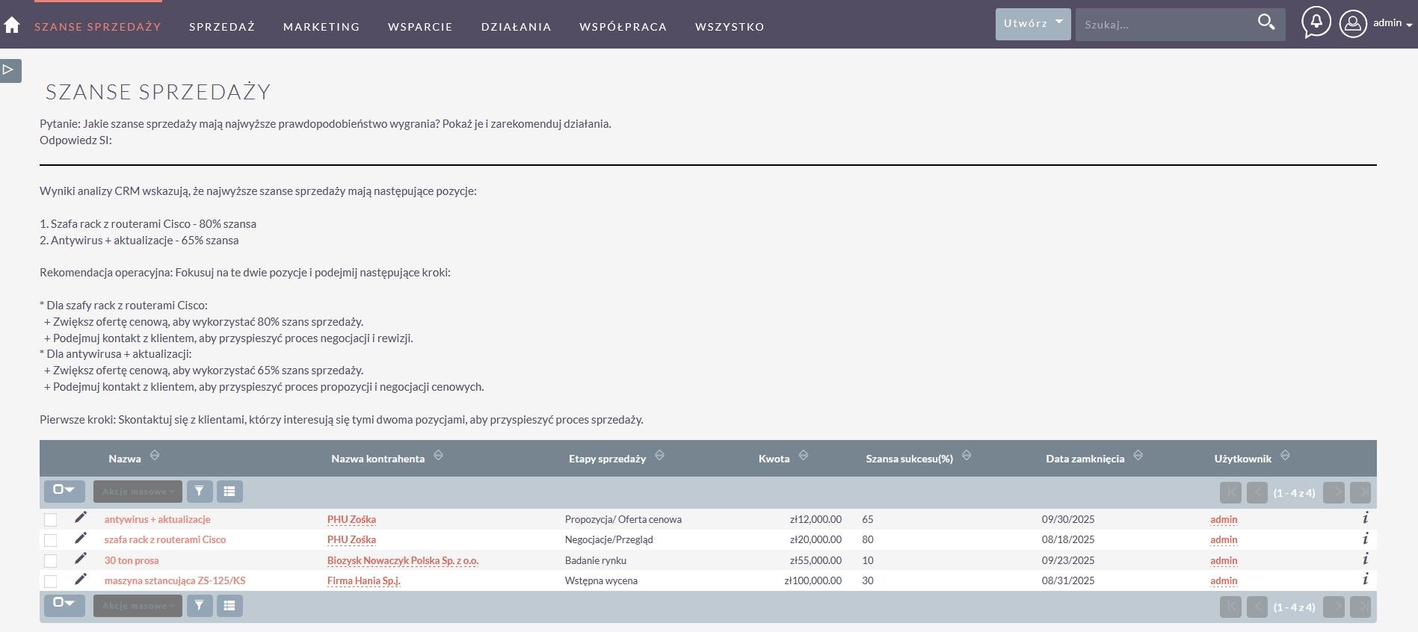This screenshot has width=1418, height=632.
Task: Expand the left sidebar toggle arrow
Action: click(x=10, y=70)
